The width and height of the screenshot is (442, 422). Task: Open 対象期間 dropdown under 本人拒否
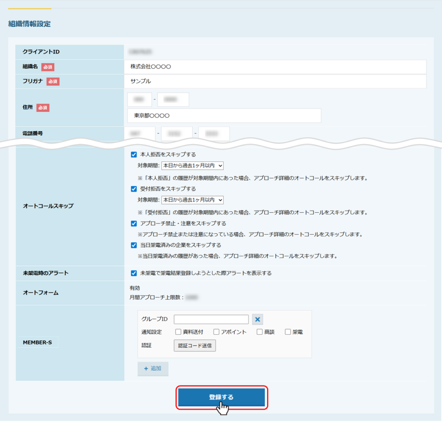pyautogui.click(x=193, y=165)
